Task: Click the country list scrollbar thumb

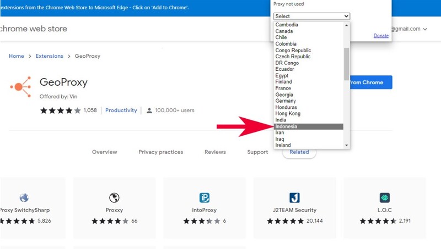Action: point(347,64)
